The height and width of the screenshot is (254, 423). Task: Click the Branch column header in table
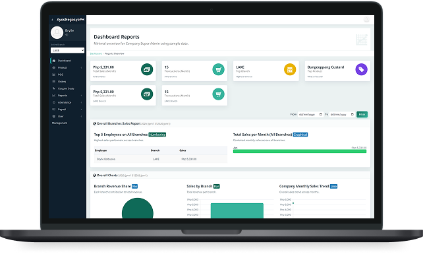(155, 150)
